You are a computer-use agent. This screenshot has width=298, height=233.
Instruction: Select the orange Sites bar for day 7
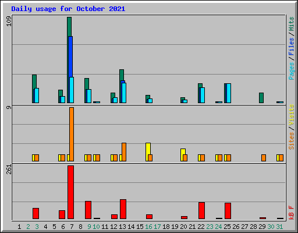(x=72, y=134)
